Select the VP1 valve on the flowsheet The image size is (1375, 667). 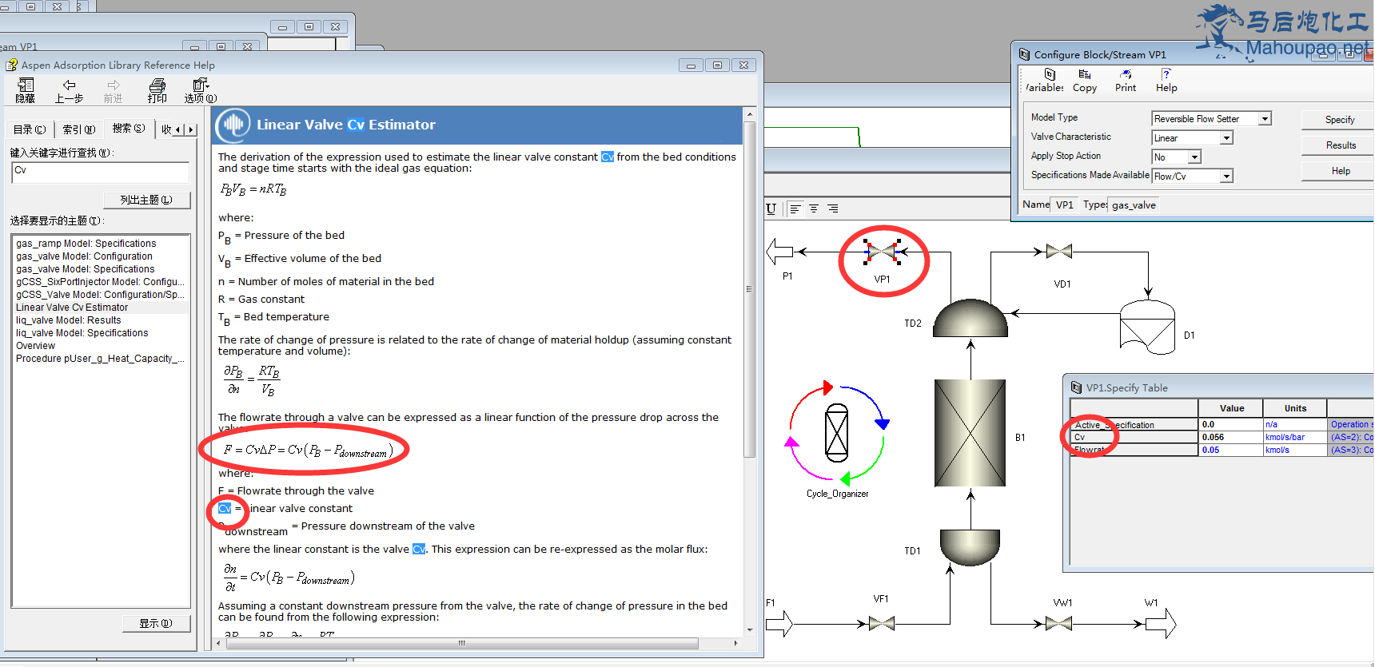pos(883,252)
